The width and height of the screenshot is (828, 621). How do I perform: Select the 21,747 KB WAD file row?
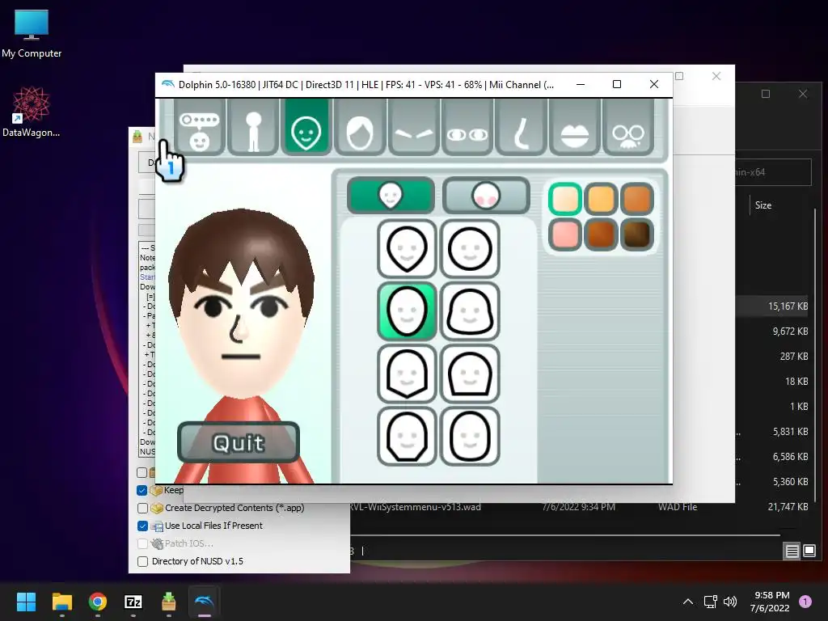(577, 507)
